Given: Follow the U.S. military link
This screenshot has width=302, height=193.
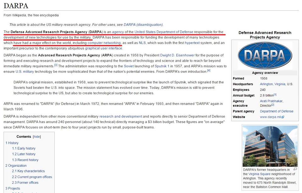Looking at the screenshot, I should pos(25,71).
